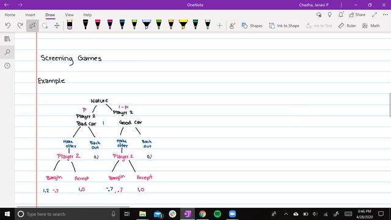This screenshot has width=391, height=220.
Task: Go back with the left arrow
Action: point(7,5)
